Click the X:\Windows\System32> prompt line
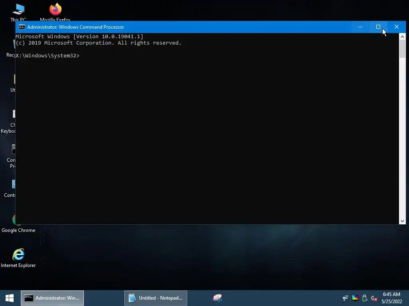409x306 pixels. click(48, 56)
